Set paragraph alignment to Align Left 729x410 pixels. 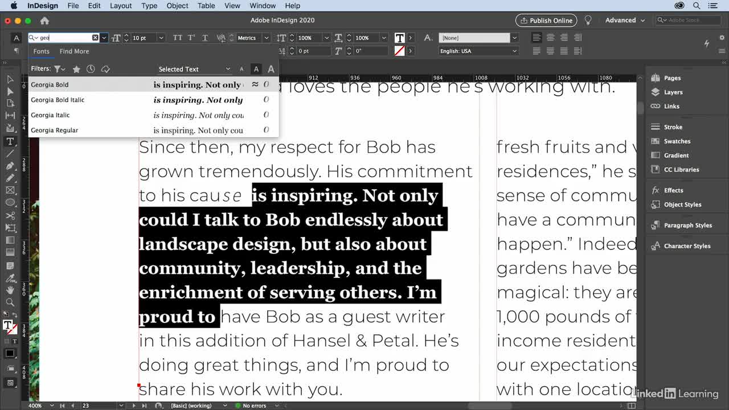(536, 38)
